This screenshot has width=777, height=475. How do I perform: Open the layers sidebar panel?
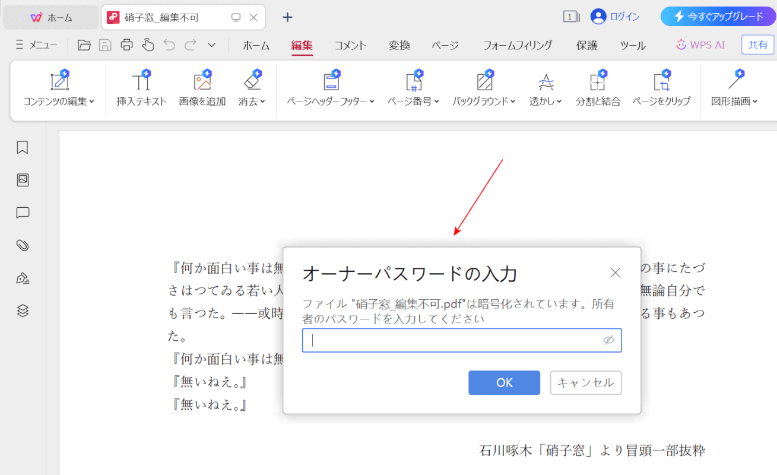[x=23, y=311]
